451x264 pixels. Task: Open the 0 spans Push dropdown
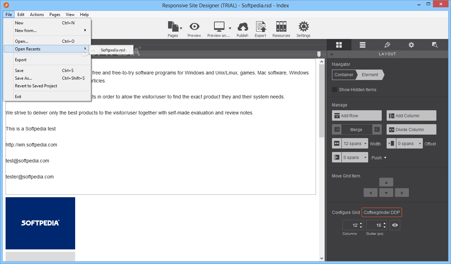[x=355, y=157]
